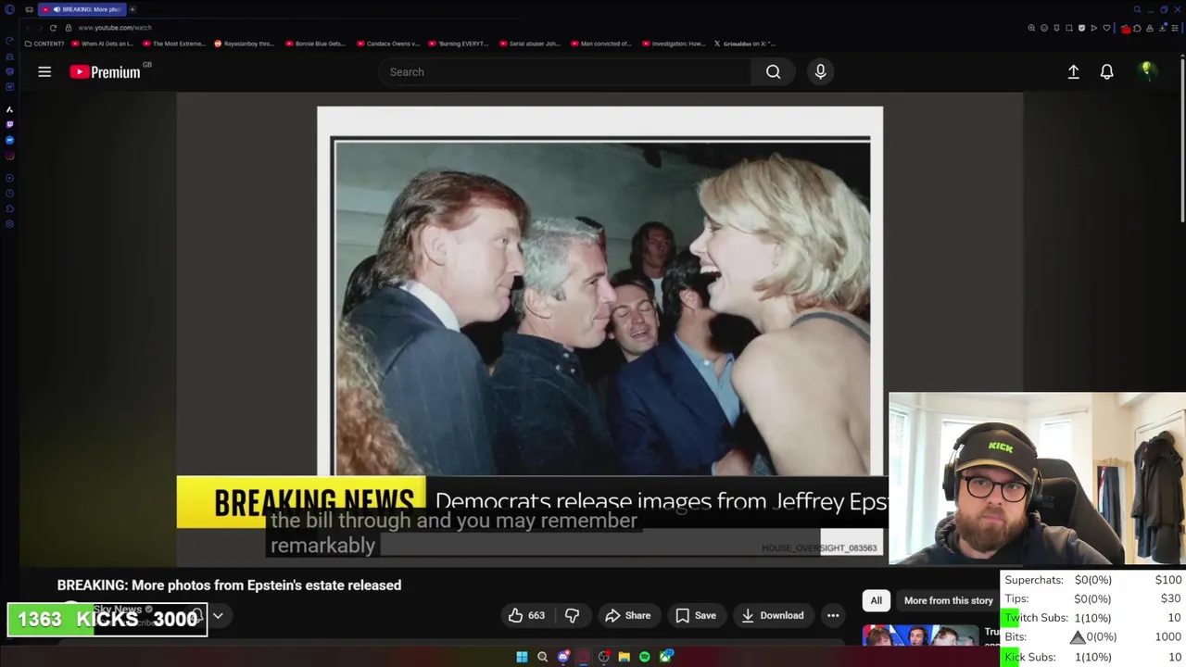Open browser easy setup sliders icon
Viewport: 1186px width, 667px height.
pos(1175,28)
